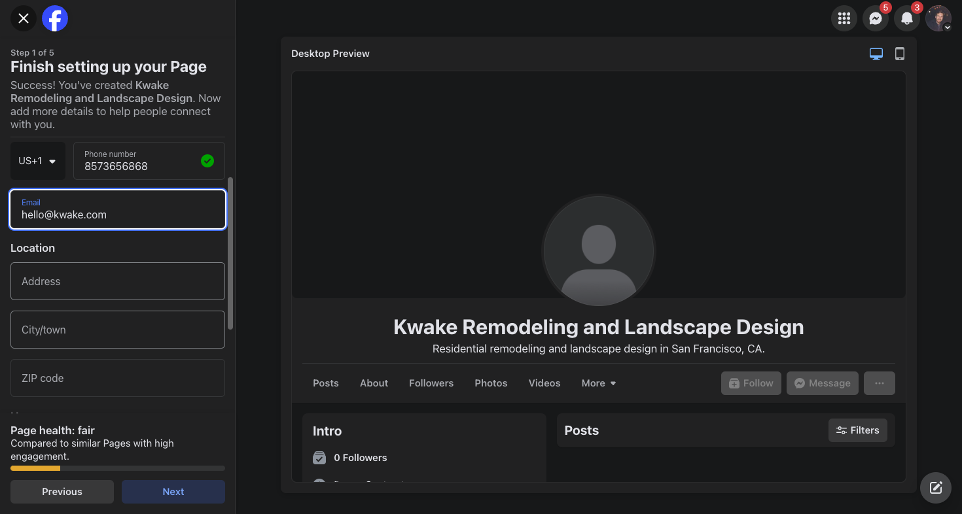Click the Email input field

coord(118,209)
